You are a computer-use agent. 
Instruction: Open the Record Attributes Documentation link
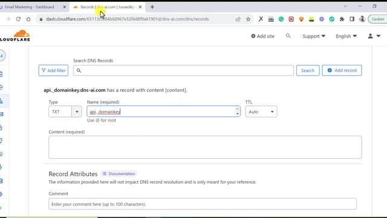tap(119, 174)
